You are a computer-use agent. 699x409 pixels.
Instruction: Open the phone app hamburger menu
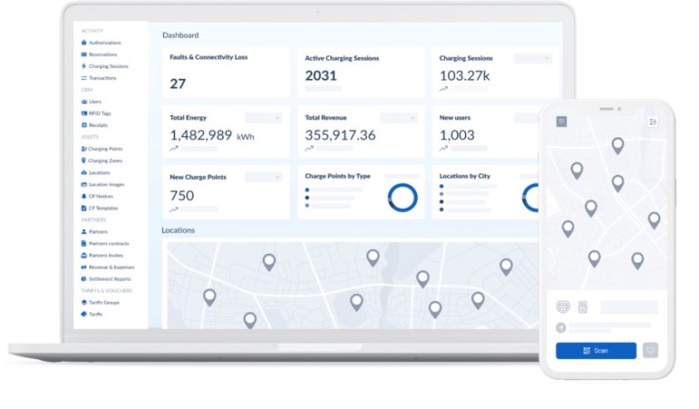point(562,122)
